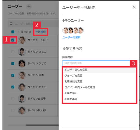Click avatar of サイゼン やすお
This screenshot has height=130, width=140.
coord(22,87)
